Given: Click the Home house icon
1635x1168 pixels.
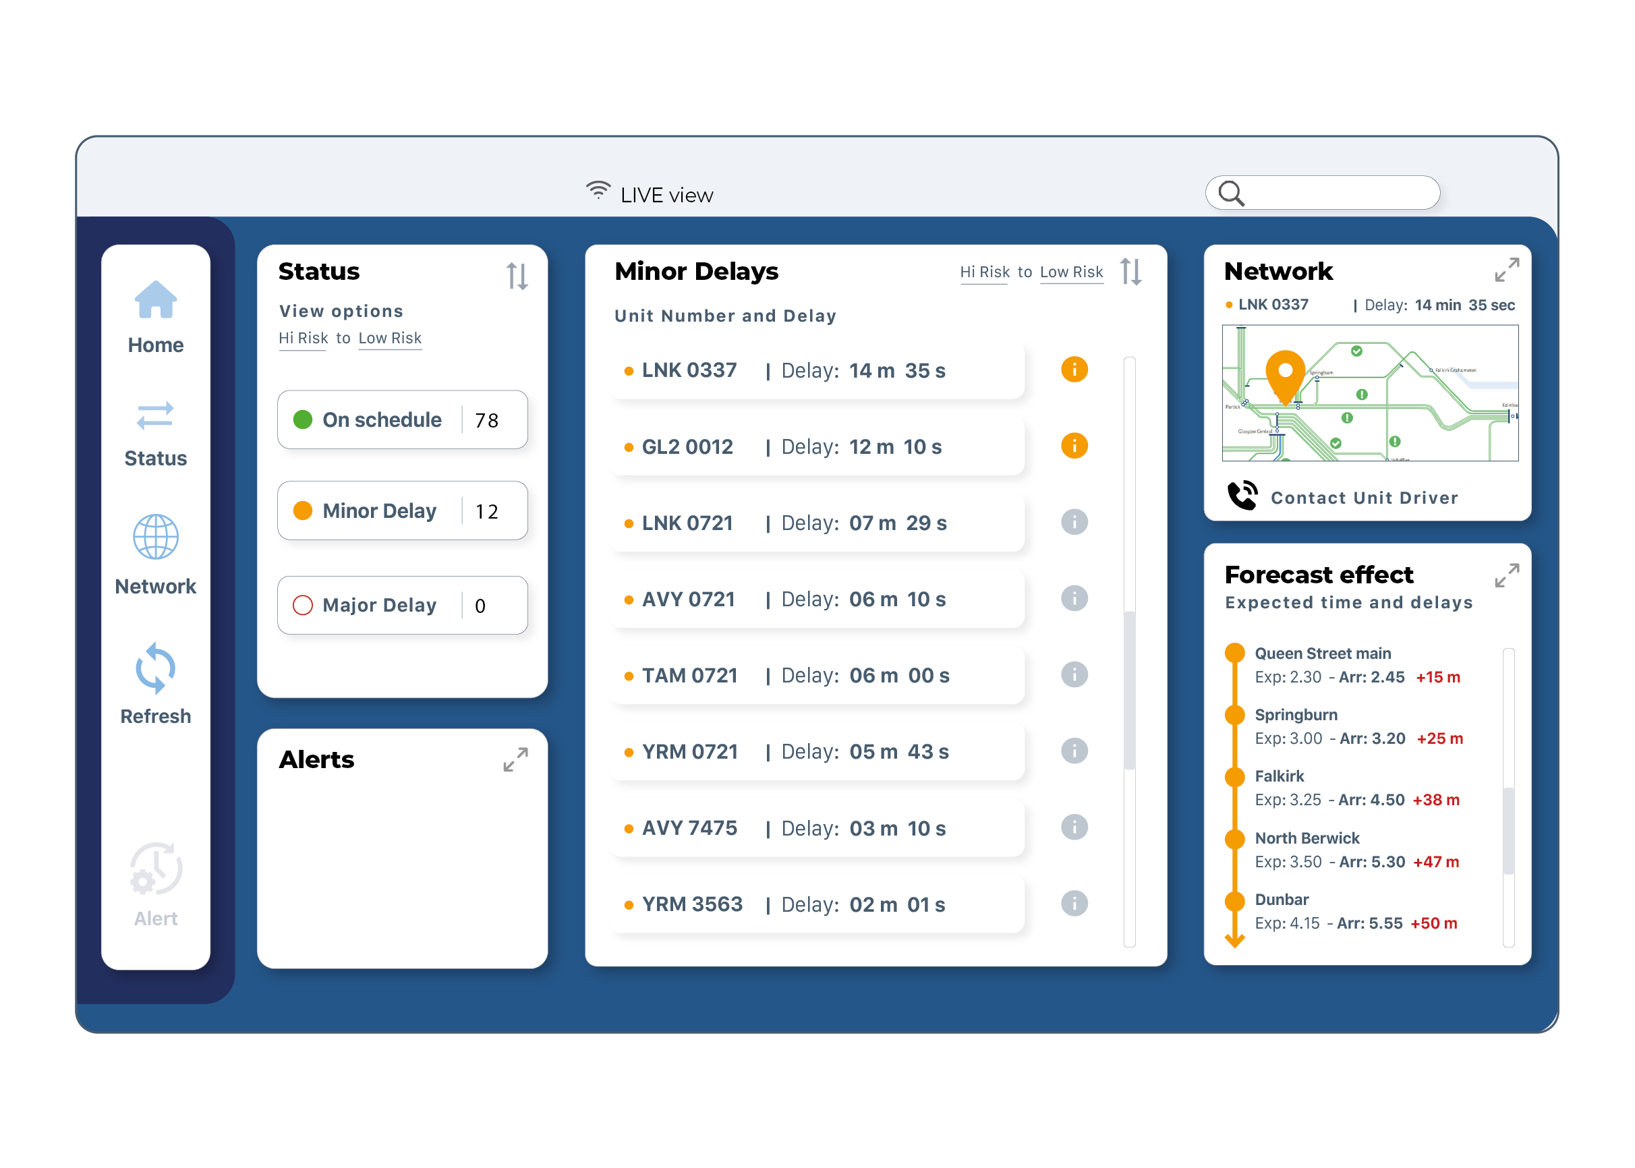Looking at the screenshot, I should click(x=155, y=299).
